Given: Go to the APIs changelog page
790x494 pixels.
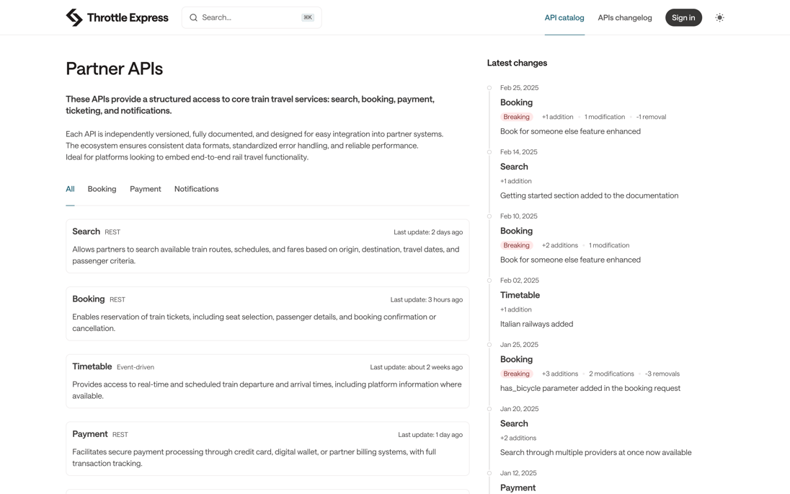Looking at the screenshot, I should pyautogui.click(x=625, y=17).
